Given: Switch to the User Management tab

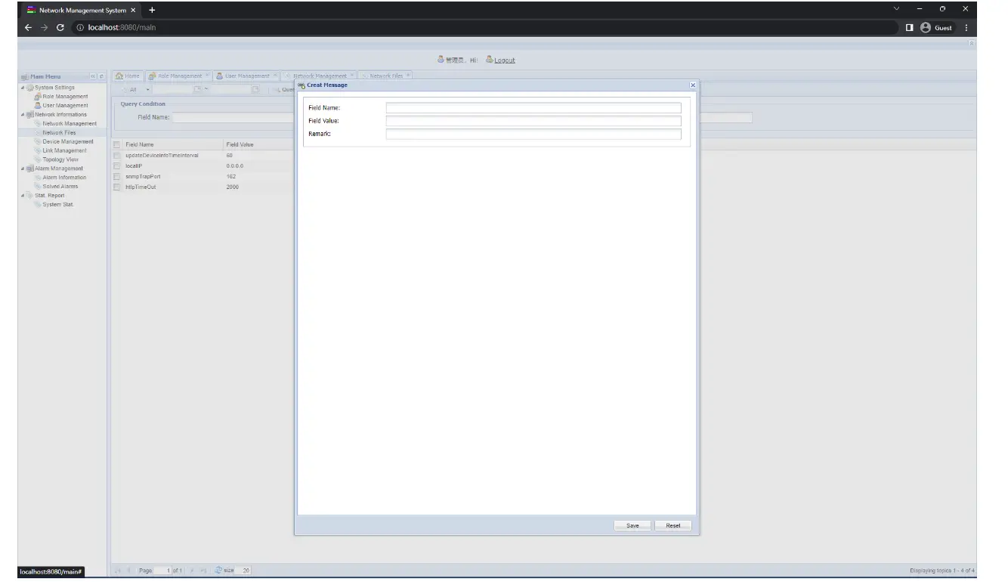Looking at the screenshot, I should click(x=246, y=76).
